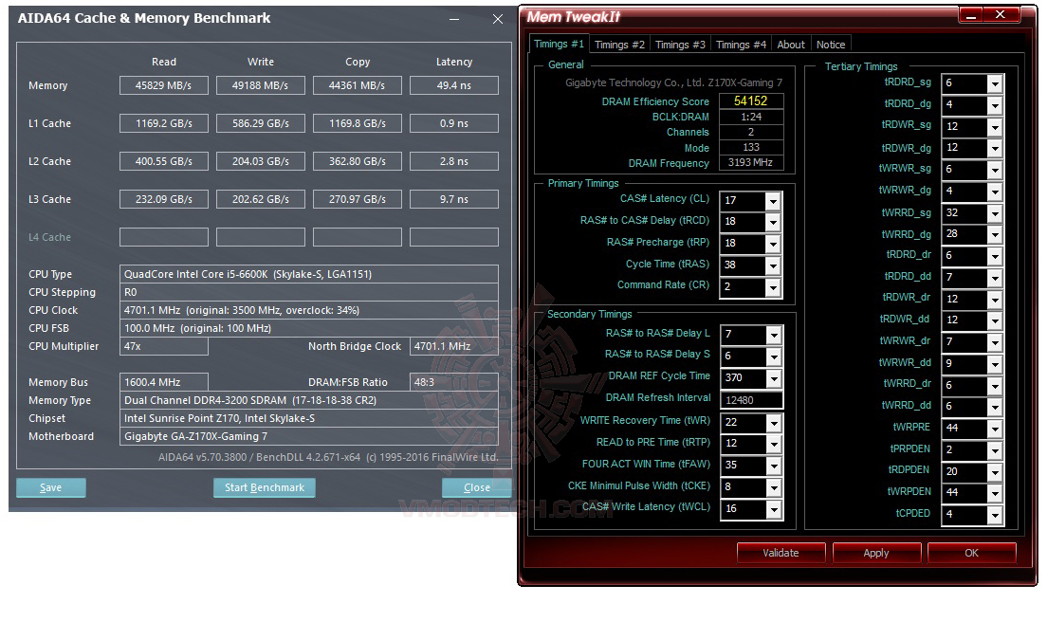Click the Memory Read value 45829 MB/s

pos(163,85)
